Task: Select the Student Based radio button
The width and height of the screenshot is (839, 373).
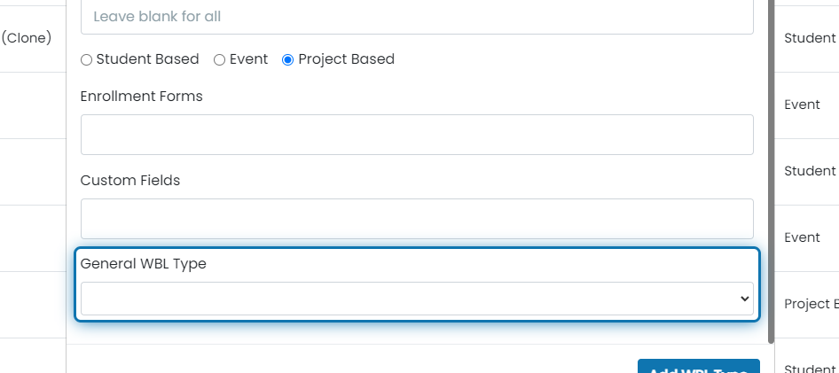Action: point(86,60)
